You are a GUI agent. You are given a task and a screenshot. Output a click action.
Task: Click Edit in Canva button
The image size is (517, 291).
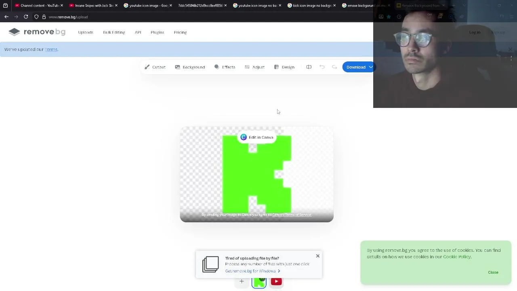tap(257, 137)
